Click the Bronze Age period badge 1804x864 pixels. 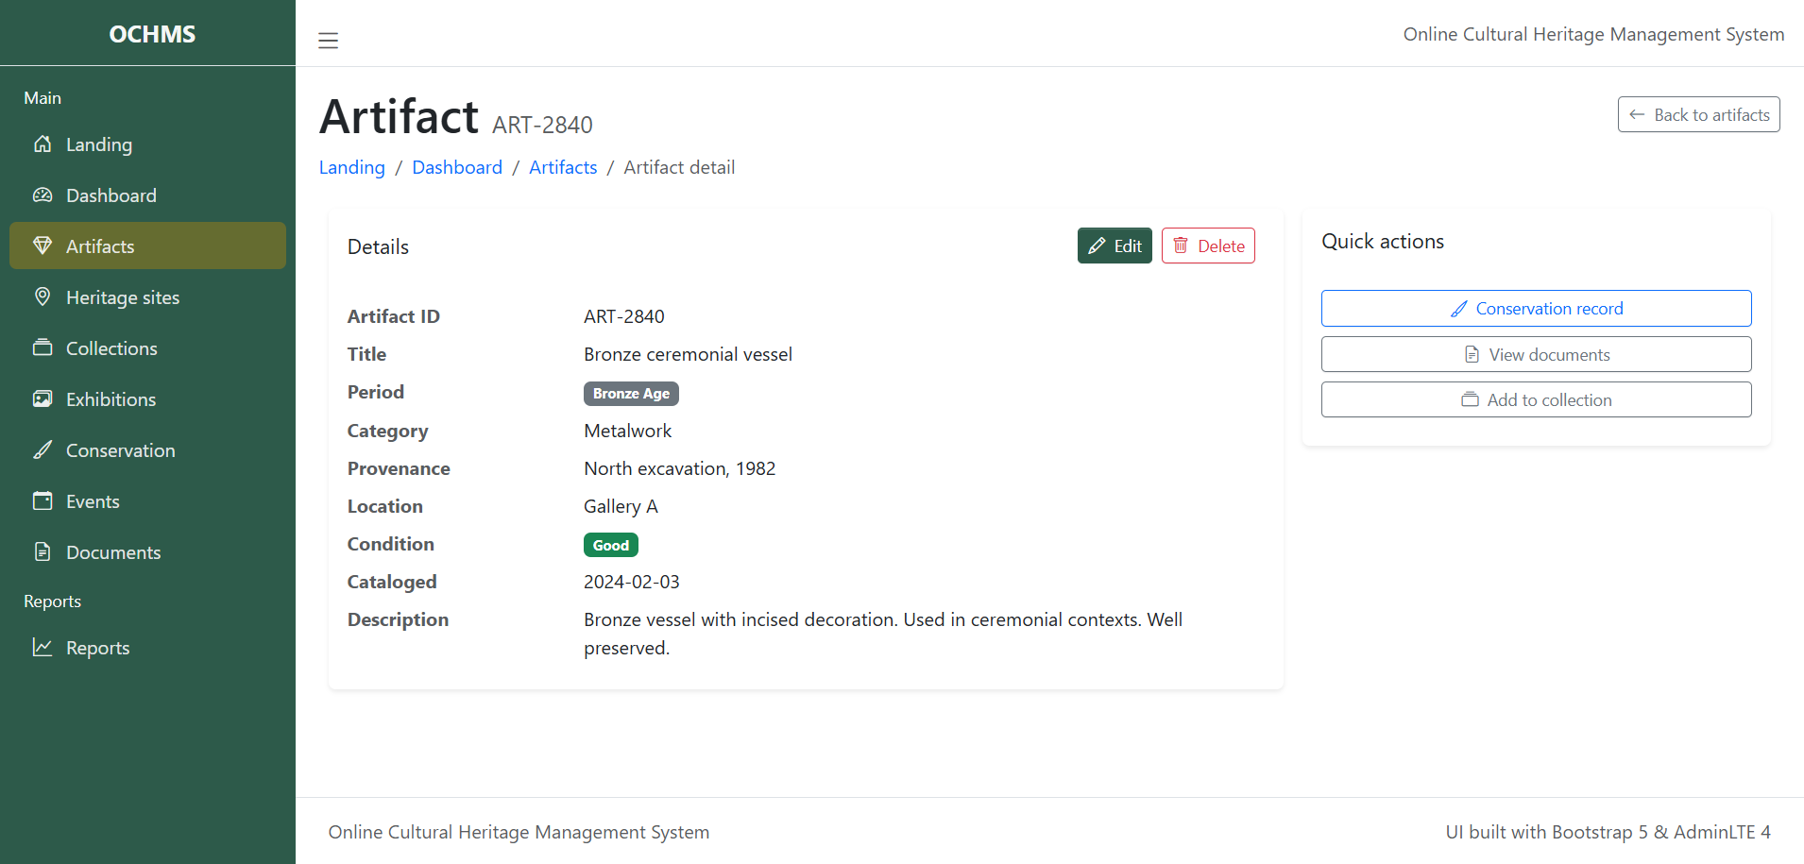pyautogui.click(x=631, y=393)
